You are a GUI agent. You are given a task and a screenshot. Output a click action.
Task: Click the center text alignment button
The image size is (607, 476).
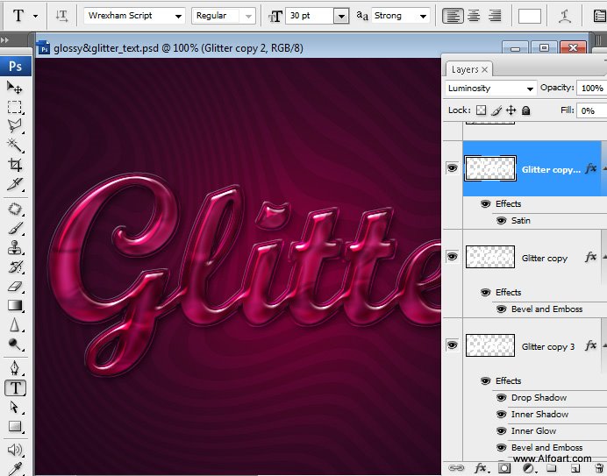(474, 16)
